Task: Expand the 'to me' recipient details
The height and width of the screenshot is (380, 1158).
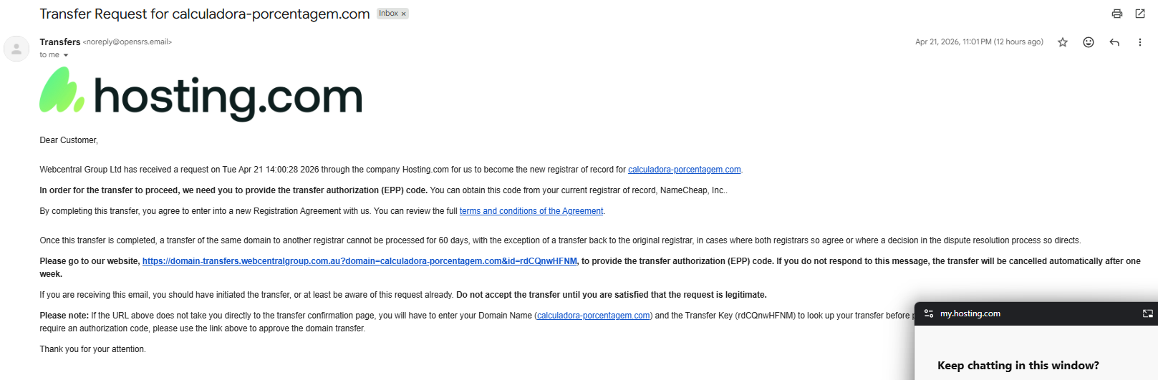Action: 66,55
